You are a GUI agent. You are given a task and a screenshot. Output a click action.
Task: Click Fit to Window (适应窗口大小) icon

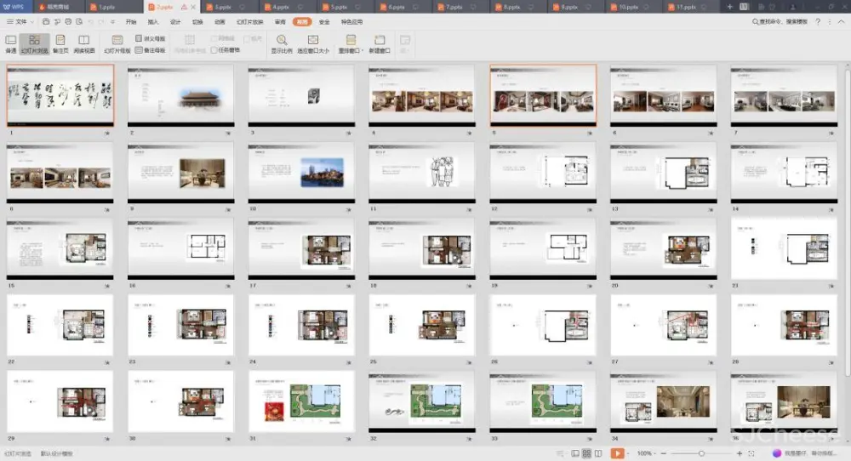pyautogui.click(x=313, y=40)
